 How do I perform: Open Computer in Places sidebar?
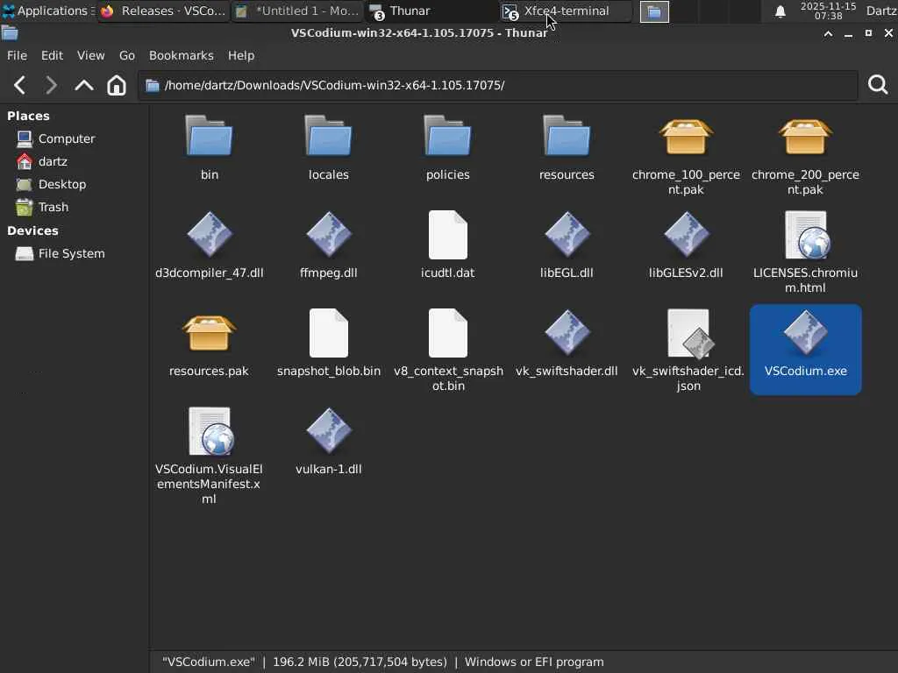tap(56, 138)
